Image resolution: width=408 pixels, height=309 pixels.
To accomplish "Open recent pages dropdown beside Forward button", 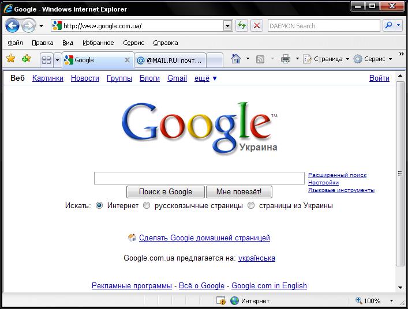I will (x=41, y=26).
